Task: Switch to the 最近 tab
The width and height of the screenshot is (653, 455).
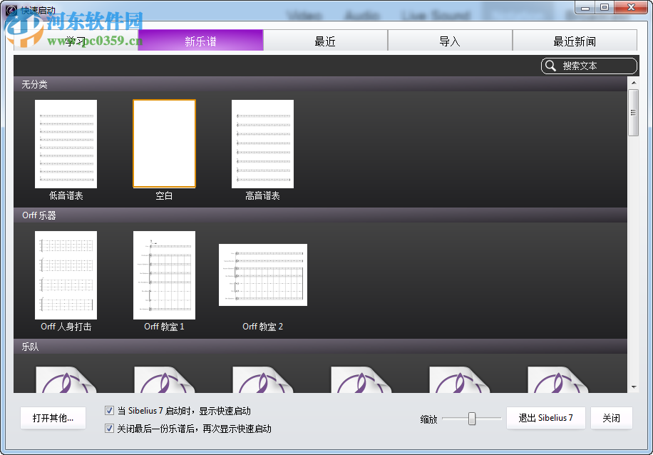Action: pyautogui.click(x=325, y=41)
